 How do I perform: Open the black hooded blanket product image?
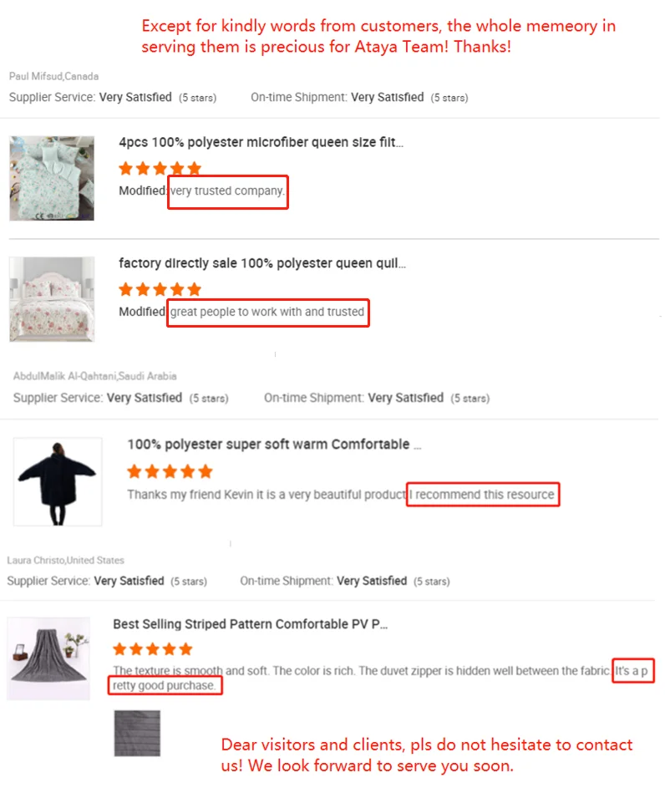point(58,481)
